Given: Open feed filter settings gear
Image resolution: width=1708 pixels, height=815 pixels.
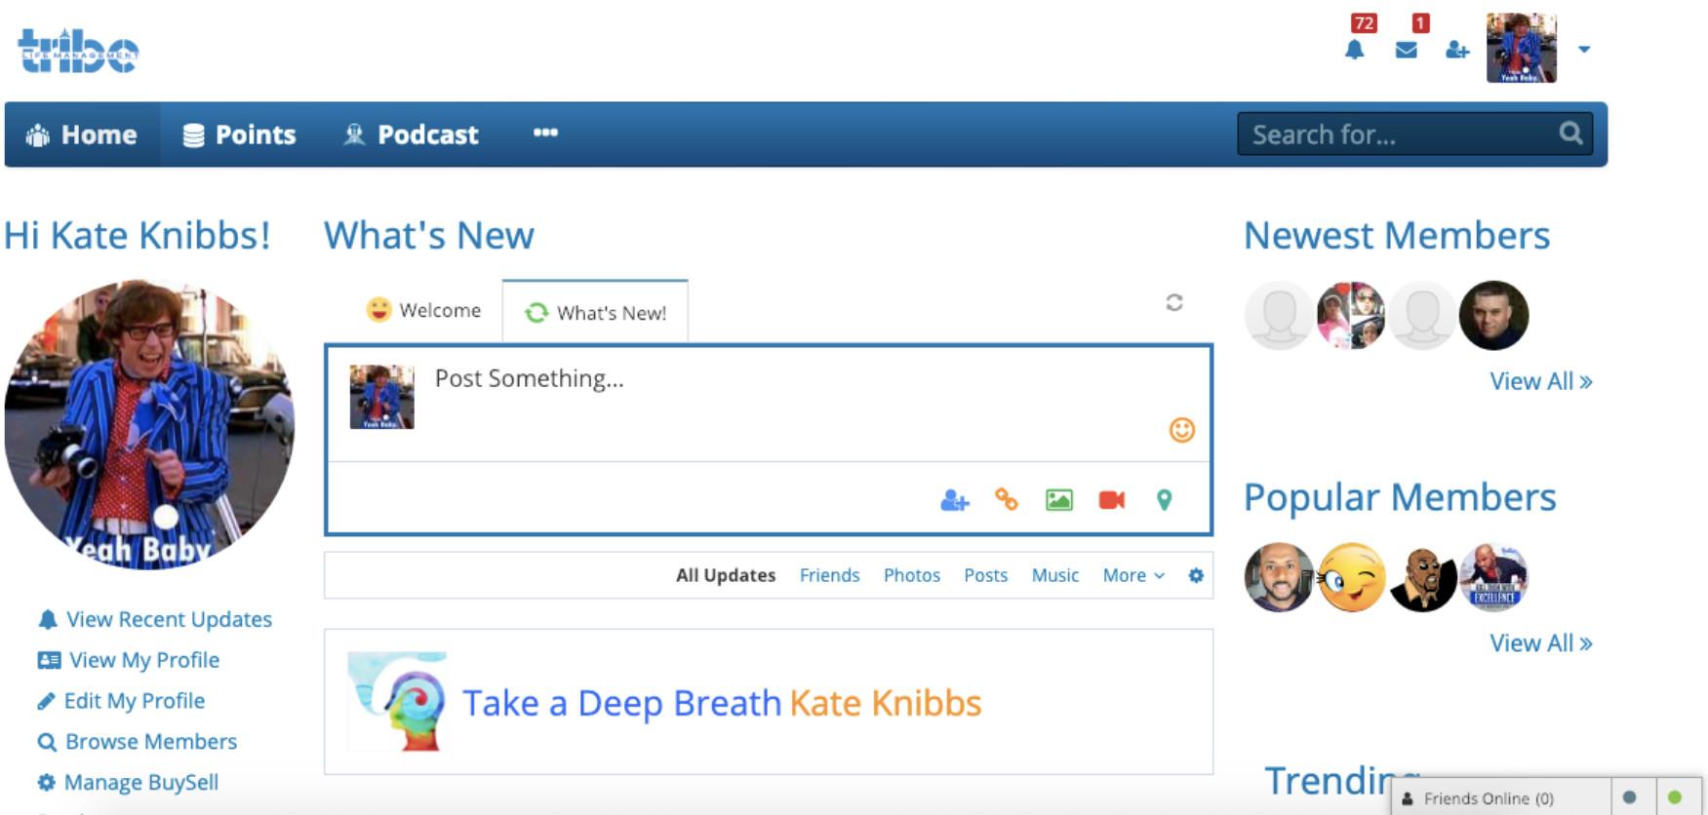Looking at the screenshot, I should point(1196,576).
